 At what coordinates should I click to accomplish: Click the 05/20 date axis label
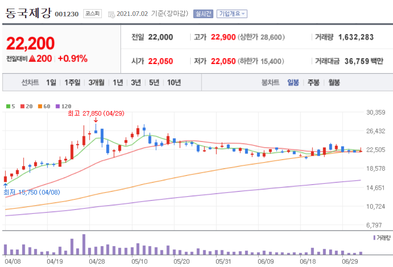tap(181, 262)
